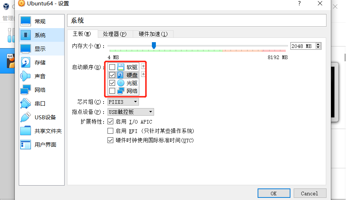Select the 串口 (Serial port) icon
Viewport: 346px width, 200px height.
pyautogui.click(x=26, y=103)
